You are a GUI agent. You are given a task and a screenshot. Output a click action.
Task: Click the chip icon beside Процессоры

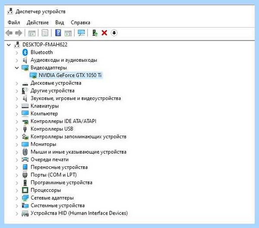coord(25,190)
